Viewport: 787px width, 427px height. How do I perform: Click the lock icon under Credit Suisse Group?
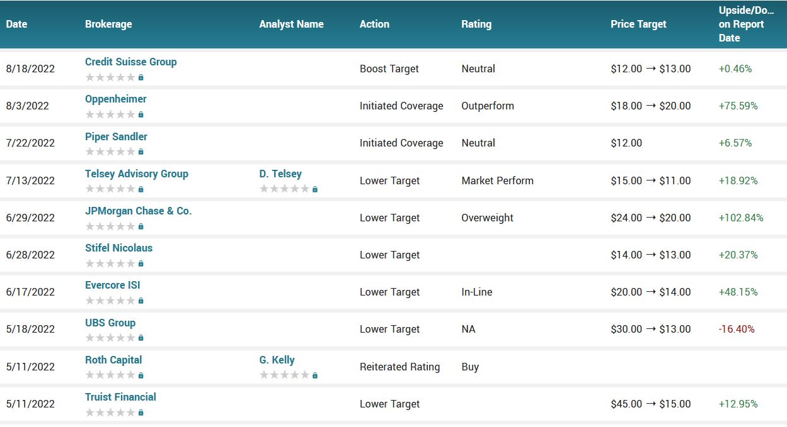(x=141, y=77)
